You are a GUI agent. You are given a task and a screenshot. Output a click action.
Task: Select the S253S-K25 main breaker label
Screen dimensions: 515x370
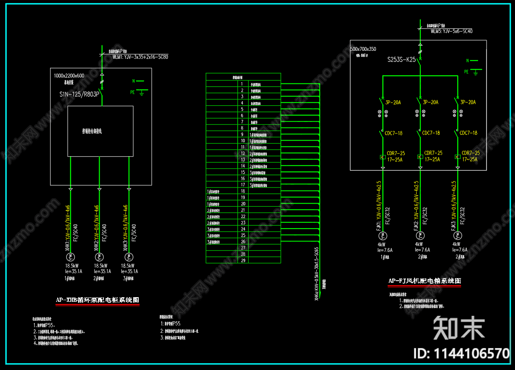pyautogui.click(x=401, y=60)
